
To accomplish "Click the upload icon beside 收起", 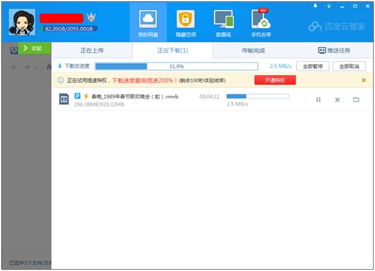I will click(x=14, y=50).
